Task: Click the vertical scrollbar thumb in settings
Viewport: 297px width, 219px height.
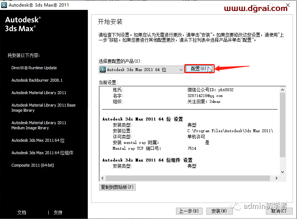Action: 282,125
